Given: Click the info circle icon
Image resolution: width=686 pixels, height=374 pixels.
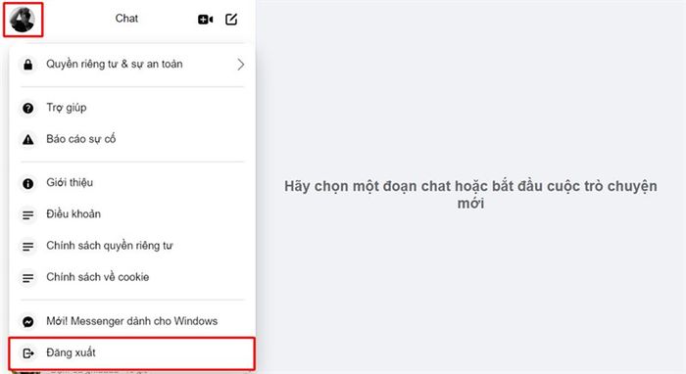Looking at the screenshot, I should pyautogui.click(x=28, y=183).
